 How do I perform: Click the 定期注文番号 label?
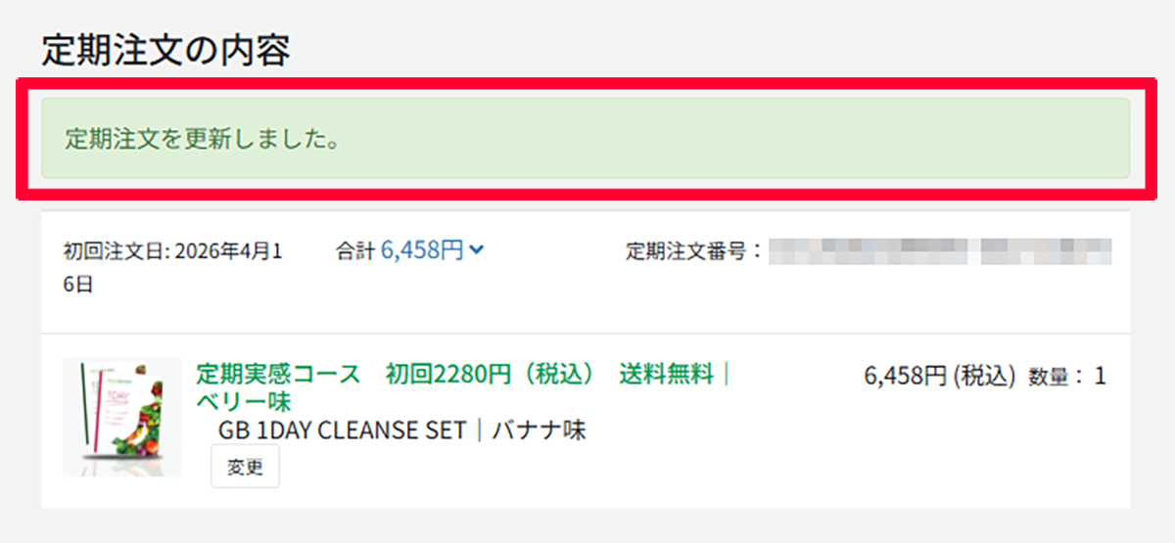(x=693, y=250)
